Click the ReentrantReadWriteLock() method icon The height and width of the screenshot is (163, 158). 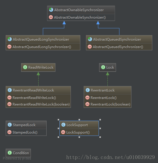click(9, 98)
